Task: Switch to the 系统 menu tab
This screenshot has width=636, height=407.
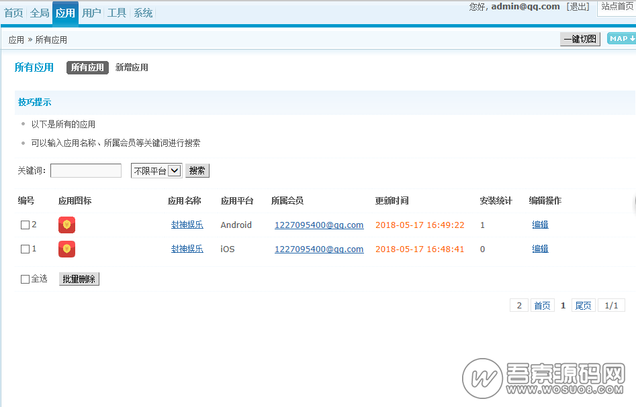Action: [142, 12]
